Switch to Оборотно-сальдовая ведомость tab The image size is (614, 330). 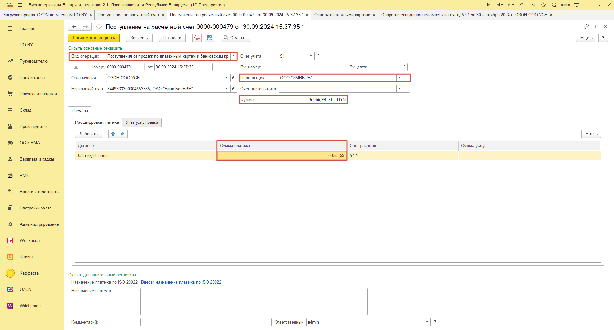464,15
